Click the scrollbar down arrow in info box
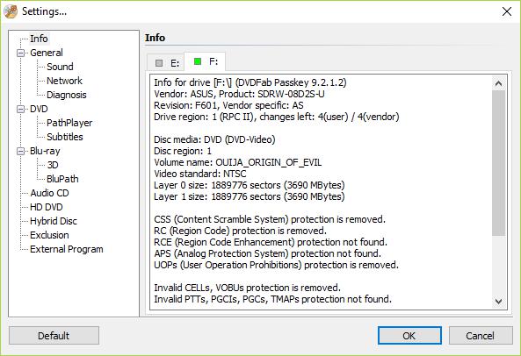521x356 pixels. [x=498, y=301]
